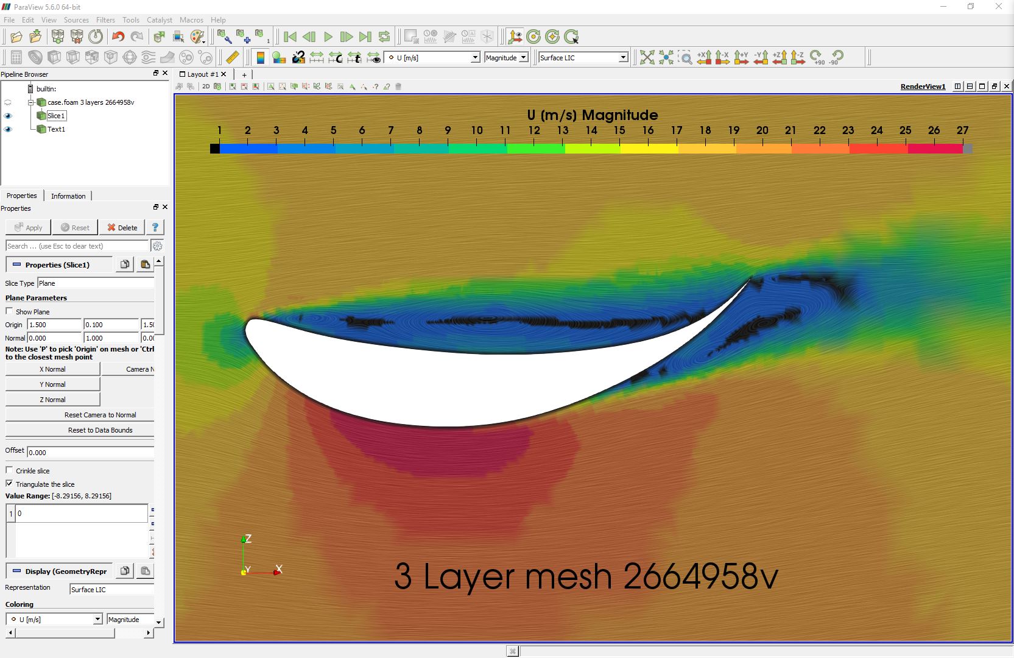Open the Magnitude component dropdown in toolbar

pos(506,58)
